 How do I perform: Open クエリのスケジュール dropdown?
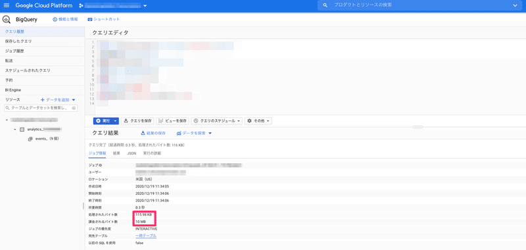216,121
